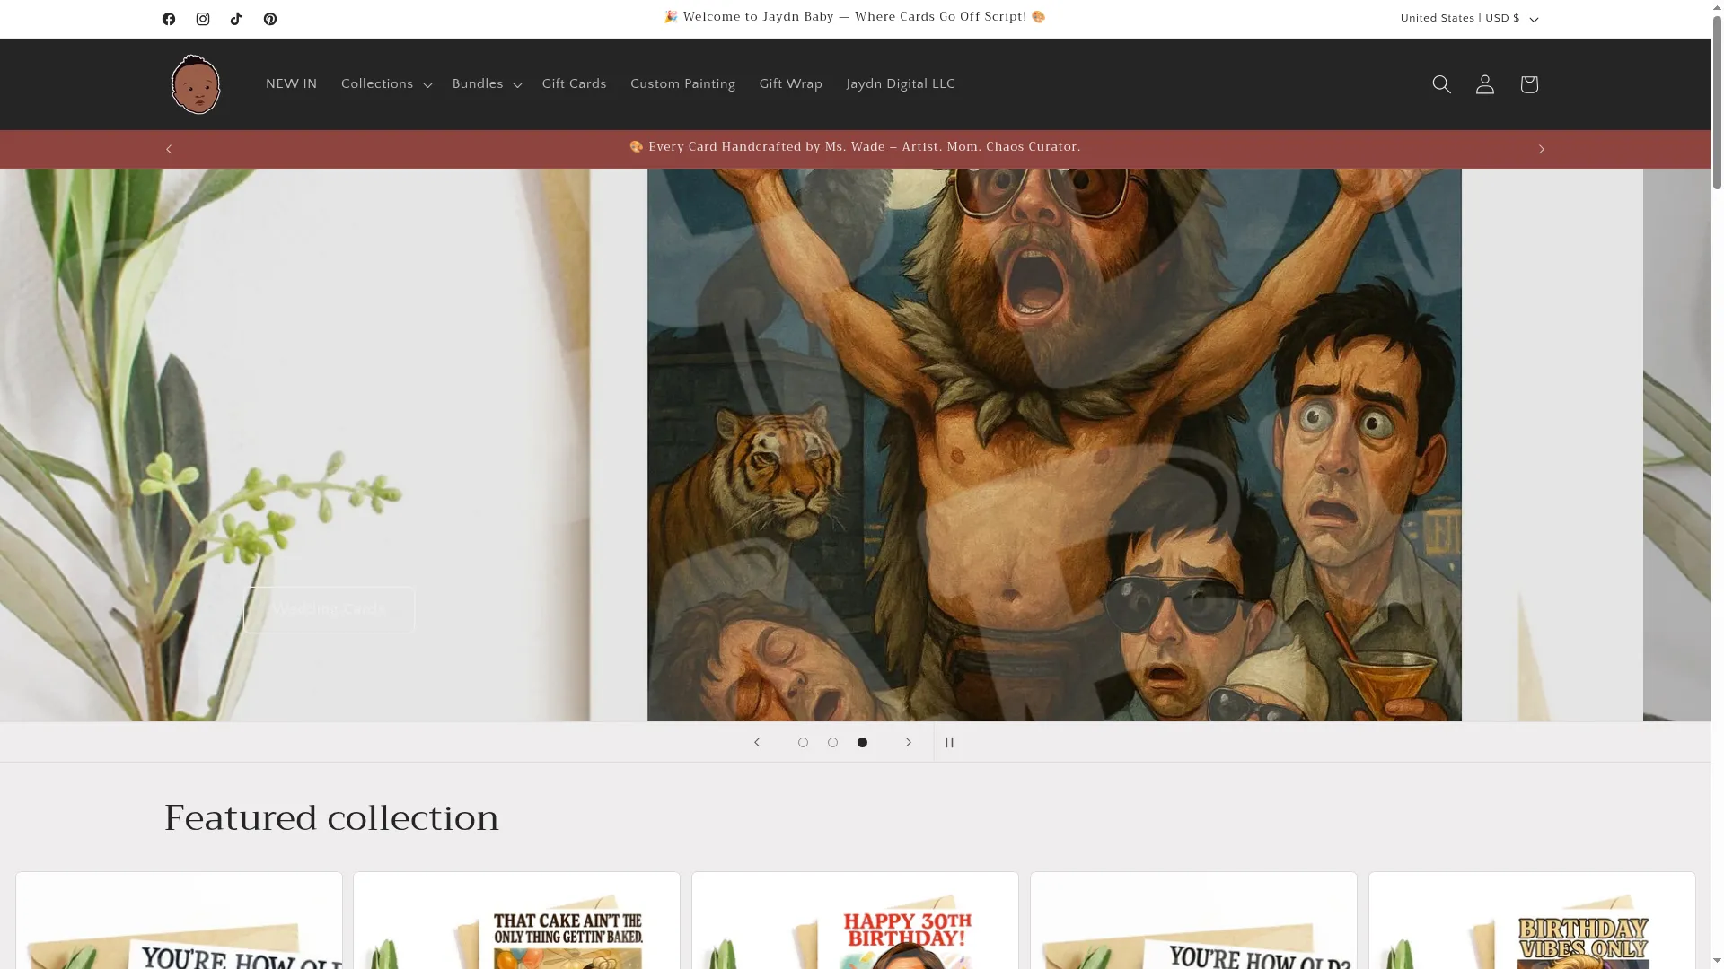Image resolution: width=1724 pixels, height=969 pixels.
Task: Click the Welcome to Jaydn Baby announcement text
Action: [x=855, y=17]
